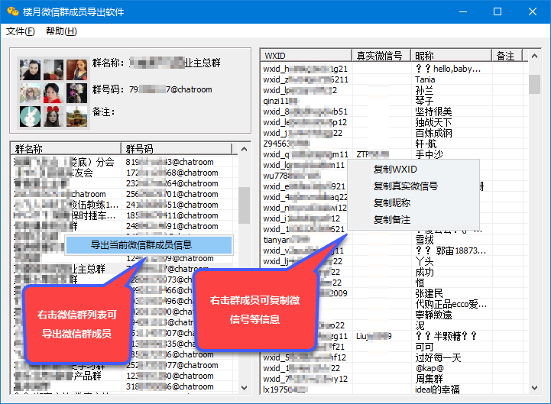Click down arrow of member list scrollbar
The image size is (551, 404).
(x=534, y=387)
